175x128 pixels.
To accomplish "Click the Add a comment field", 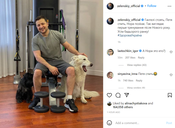I will [139, 123].
